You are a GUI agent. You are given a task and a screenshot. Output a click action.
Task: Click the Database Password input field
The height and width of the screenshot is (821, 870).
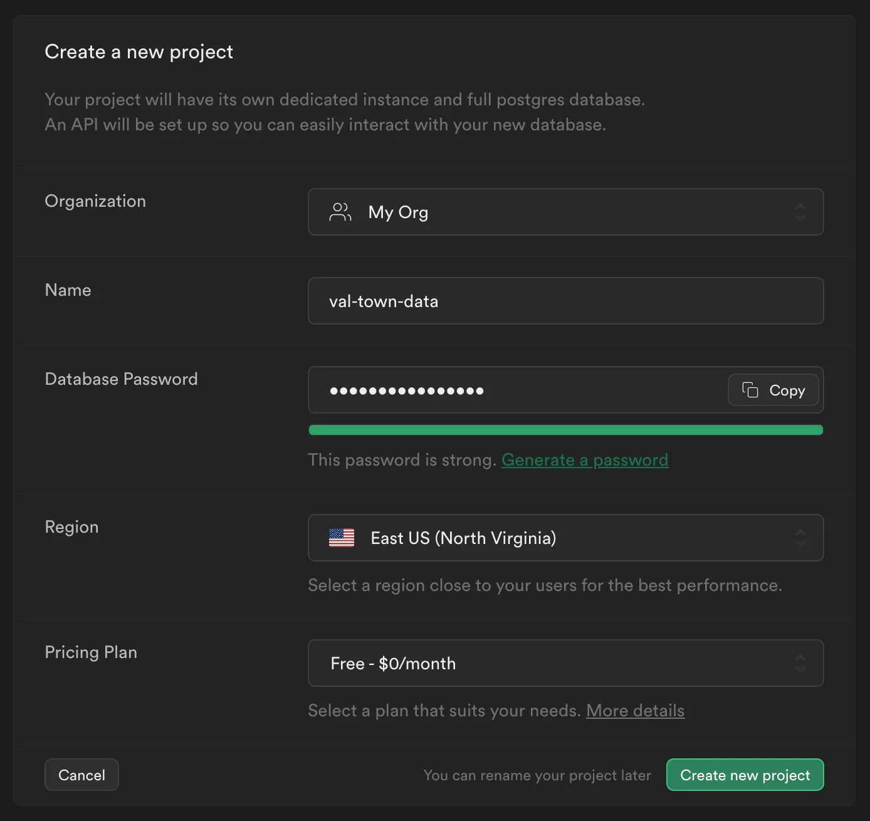pos(514,390)
